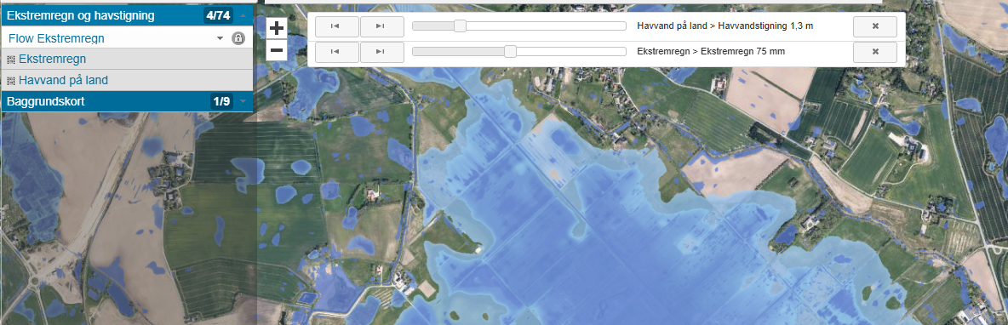Screen dimensions: 1008x325
Task: Step forward the Havvandstigning 1,3 m slider
Action: click(x=382, y=26)
